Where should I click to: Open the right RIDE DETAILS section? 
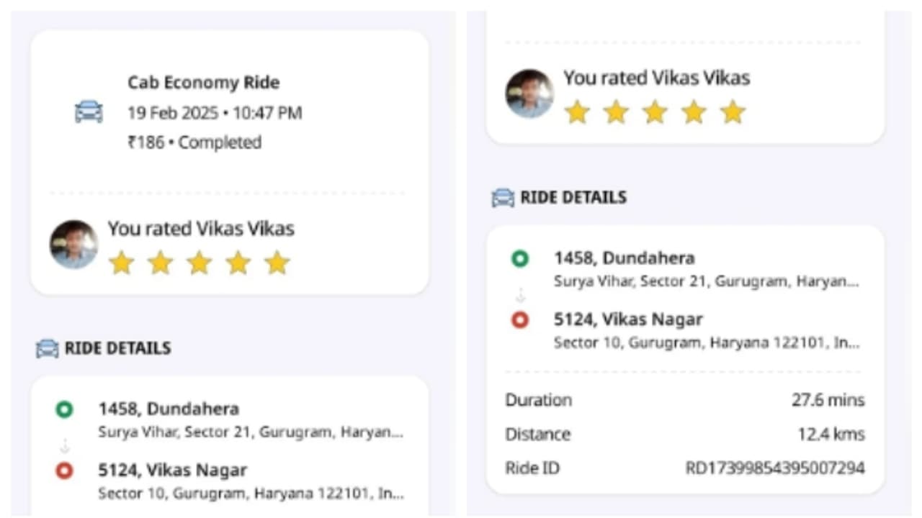click(574, 198)
